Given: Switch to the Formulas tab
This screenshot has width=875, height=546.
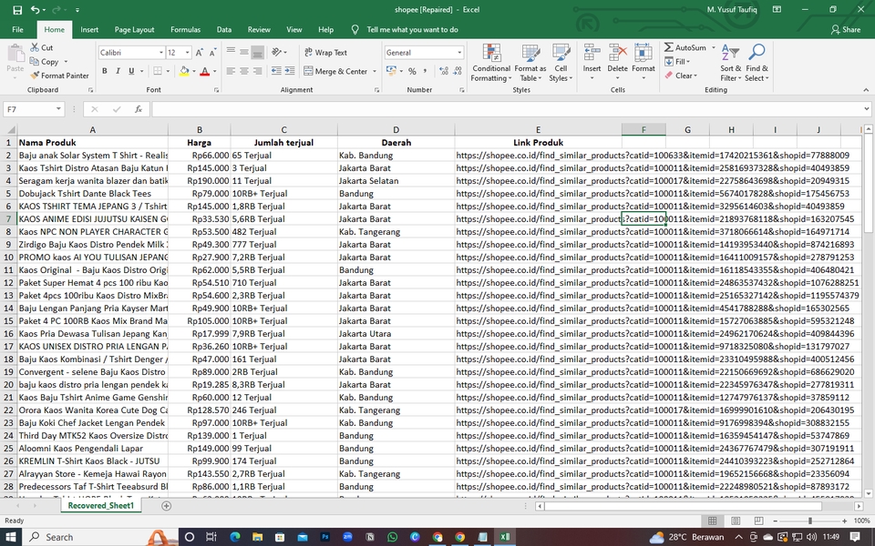Looking at the screenshot, I should (185, 29).
